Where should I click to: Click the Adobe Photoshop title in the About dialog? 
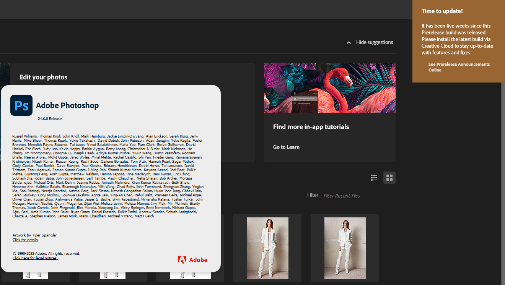(67, 105)
